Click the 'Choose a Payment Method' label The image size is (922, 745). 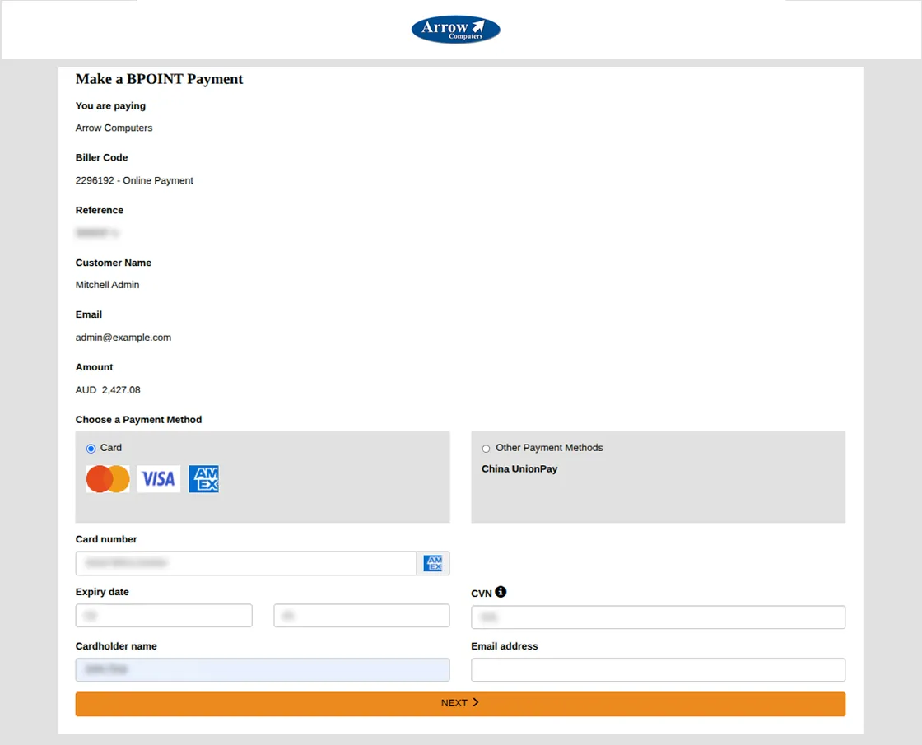[x=138, y=420]
